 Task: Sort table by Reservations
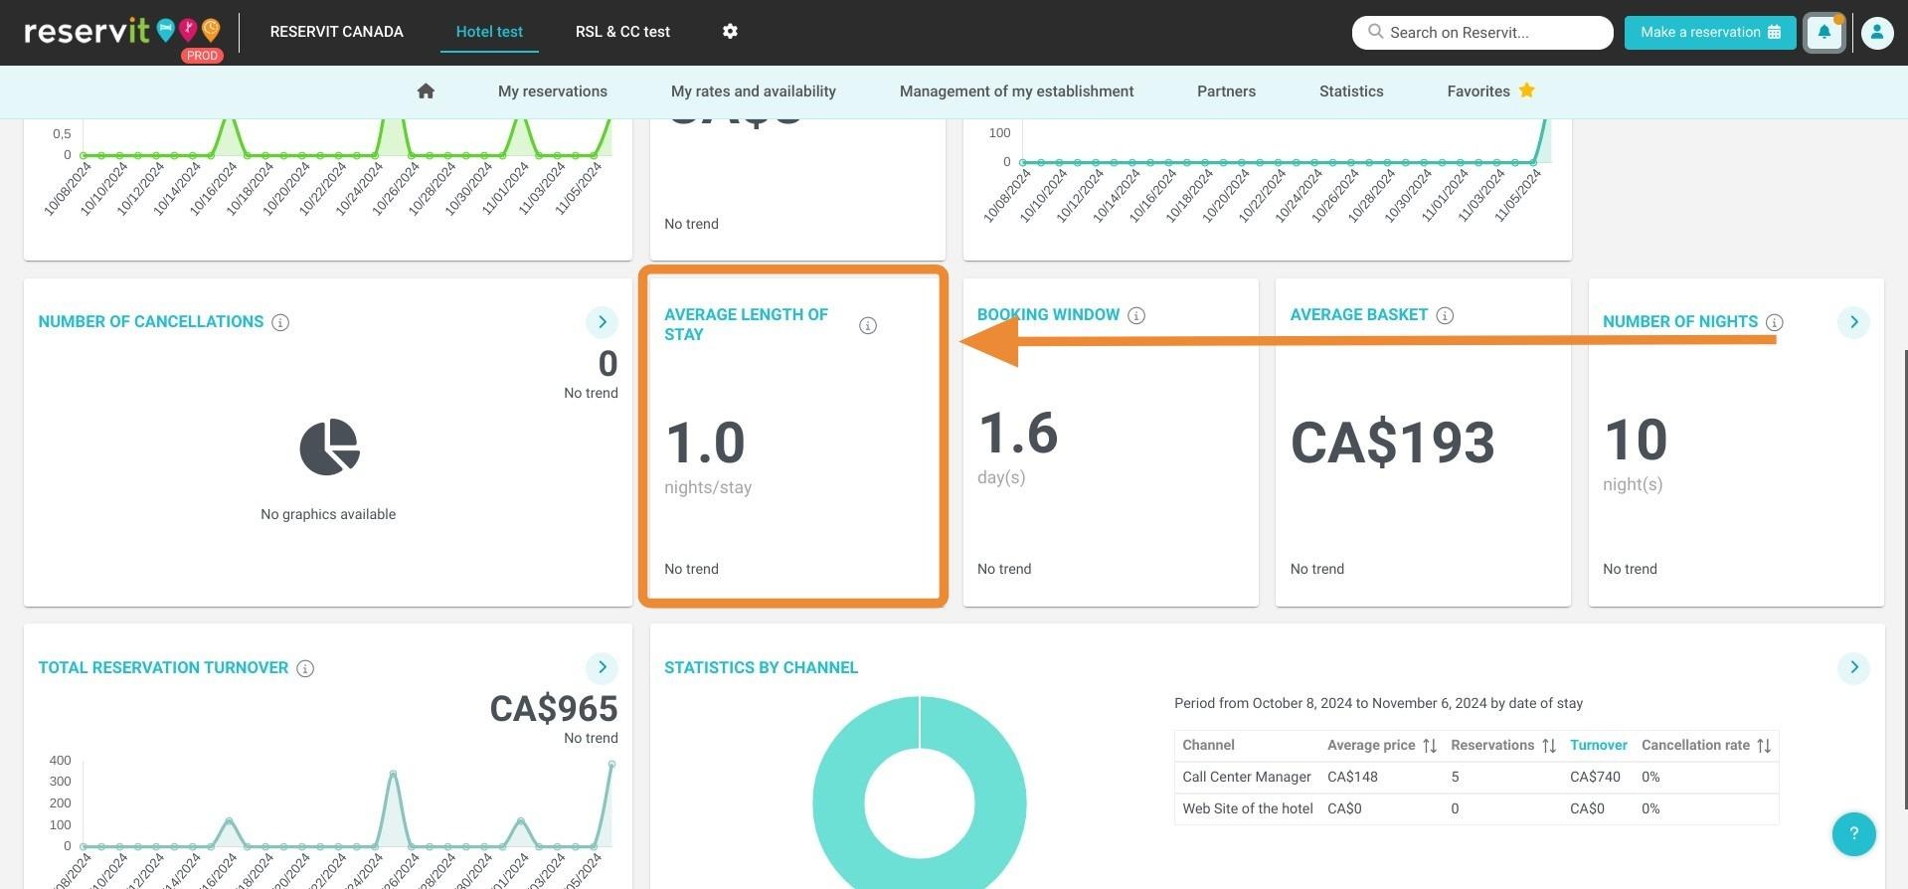coord(1548,746)
